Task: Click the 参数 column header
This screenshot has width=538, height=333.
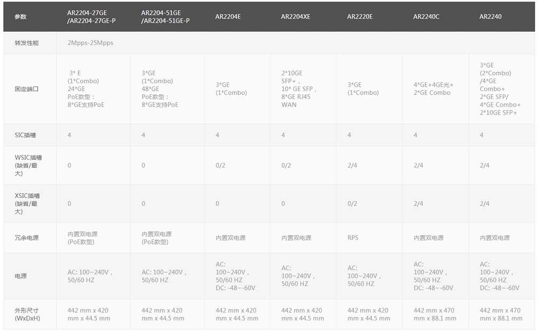Action: point(20,17)
